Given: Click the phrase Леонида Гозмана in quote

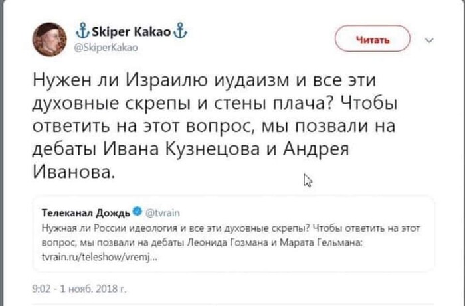Looking at the screenshot, I should (x=229, y=242).
